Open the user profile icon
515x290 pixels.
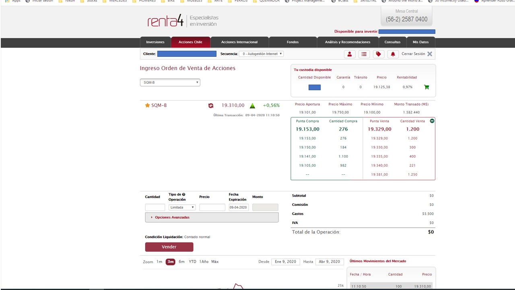coord(350,54)
